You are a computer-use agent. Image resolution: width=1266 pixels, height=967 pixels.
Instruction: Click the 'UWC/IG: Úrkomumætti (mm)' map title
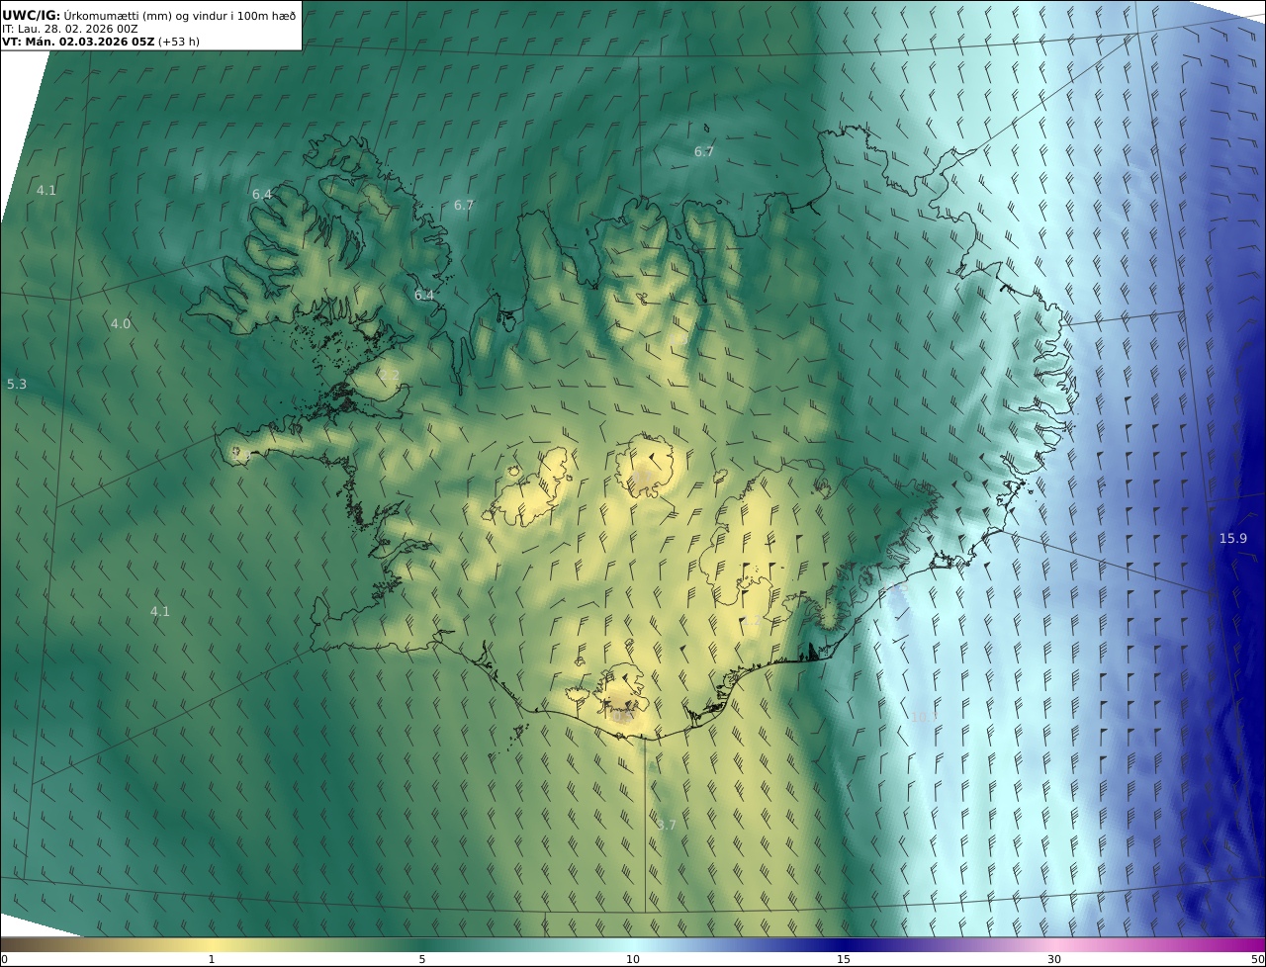(x=88, y=15)
